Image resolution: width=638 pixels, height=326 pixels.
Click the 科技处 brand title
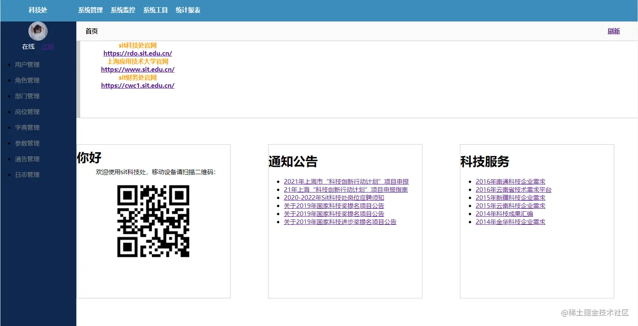pos(38,10)
